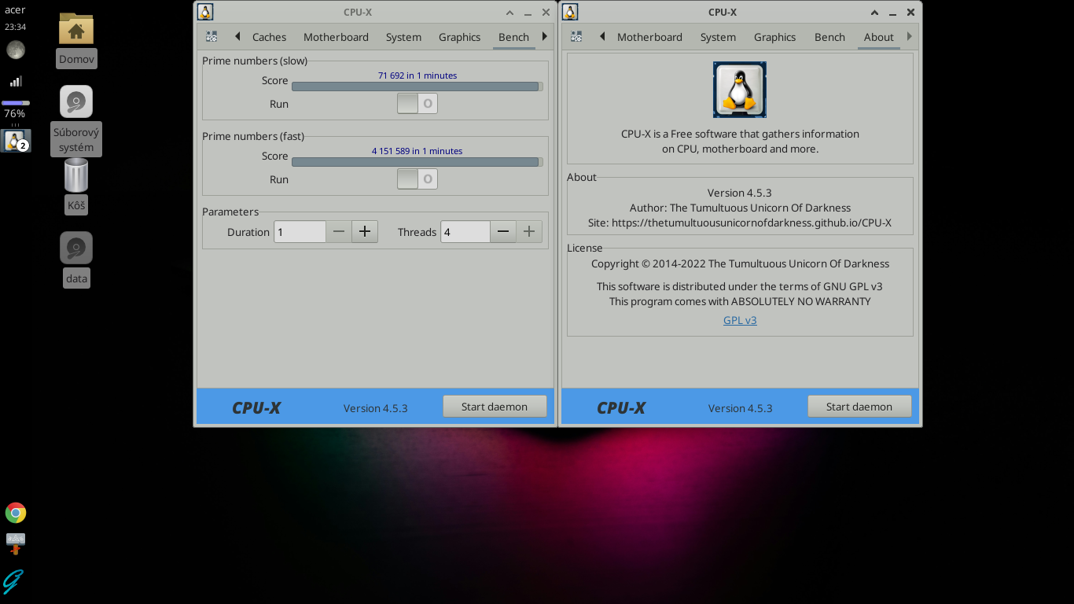Click the "71 692 in 1 minutes" score text
This screenshot has width=1074, height=604.
click(x=417, y=75)
